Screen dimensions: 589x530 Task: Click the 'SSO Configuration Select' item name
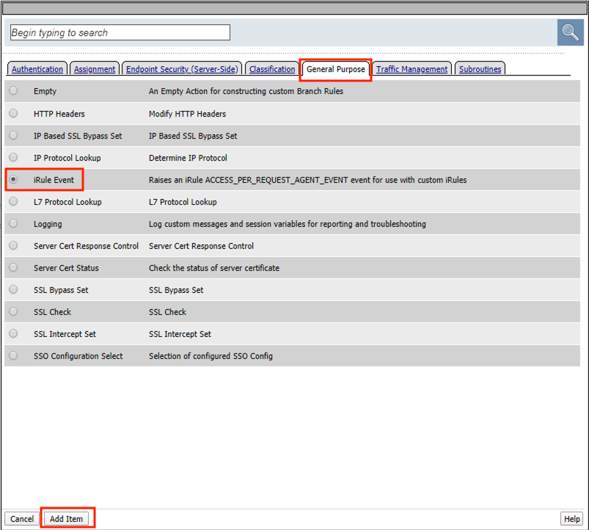tap(78, 356)
